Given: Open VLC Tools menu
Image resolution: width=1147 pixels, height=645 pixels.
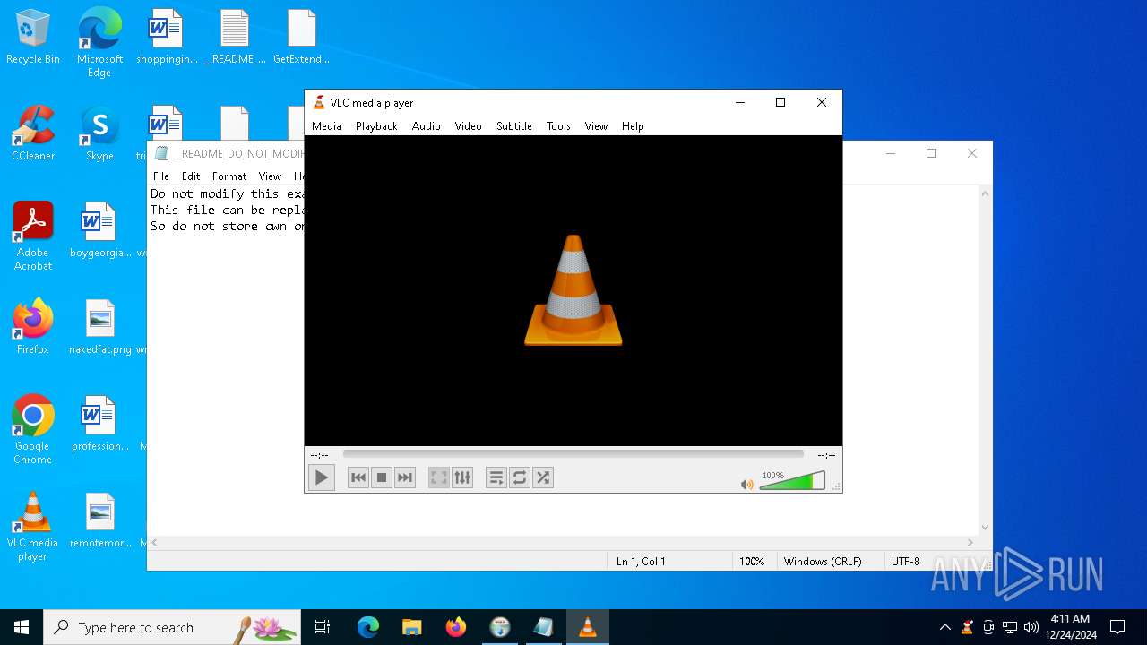Looking at the screenshot, I should (x=558, y=126).
